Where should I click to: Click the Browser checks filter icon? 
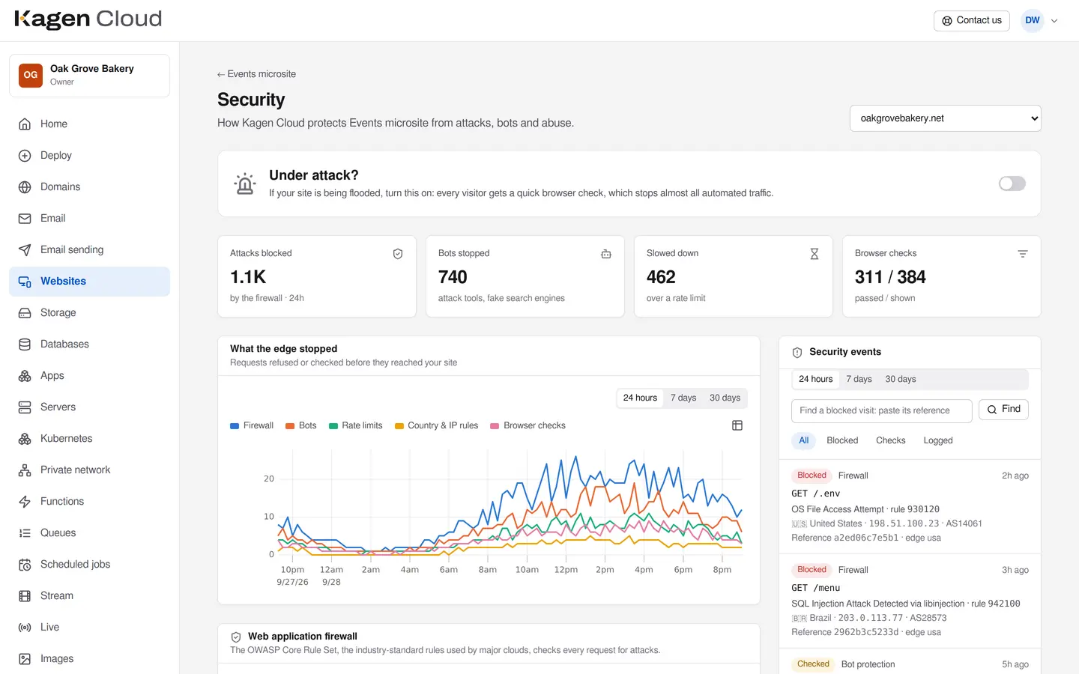click(1023, 254)
